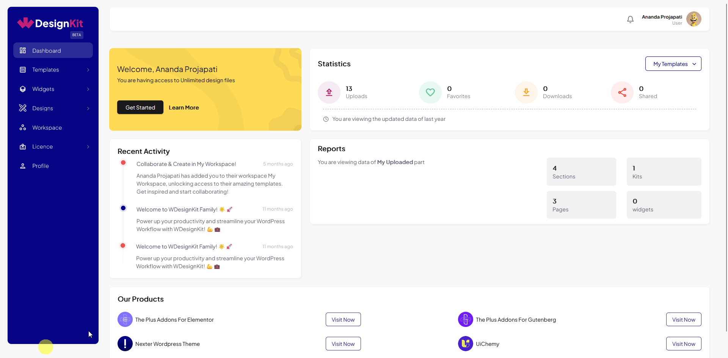Screen dimensions: 728x358
Task: Click the Designs crossed-tools icon in sidebar
Action: [x=23, y=108]
